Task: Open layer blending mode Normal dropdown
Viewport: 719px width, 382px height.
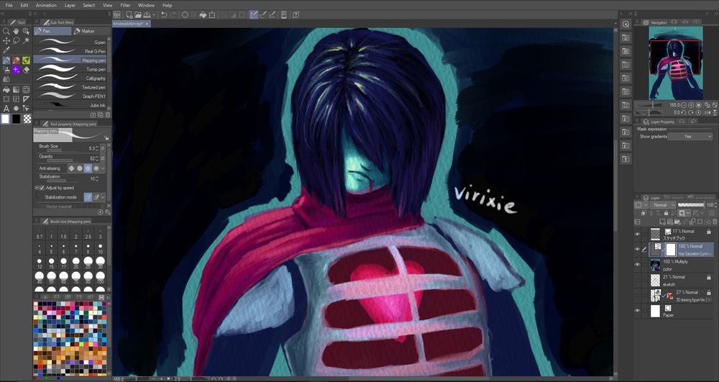Action: pos(664,205)
